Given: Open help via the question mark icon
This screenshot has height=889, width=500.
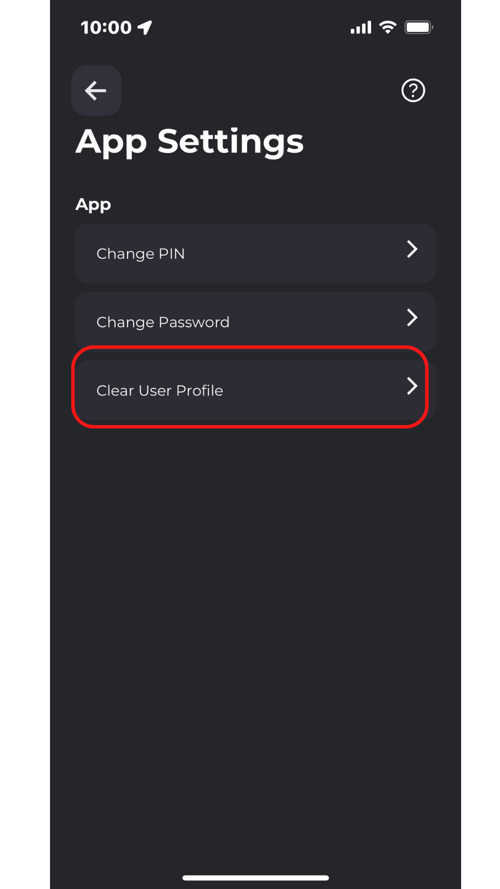Looking at the screenshot, I should 413,90.
